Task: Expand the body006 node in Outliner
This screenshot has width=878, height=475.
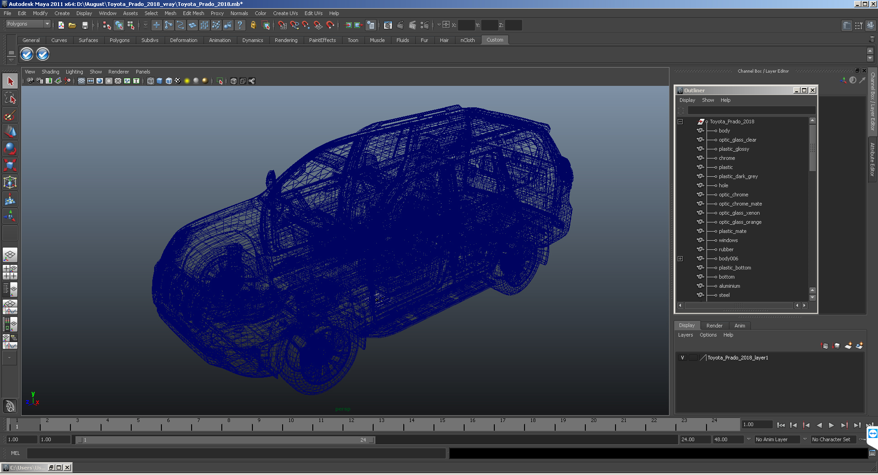Action: (680, 259)
